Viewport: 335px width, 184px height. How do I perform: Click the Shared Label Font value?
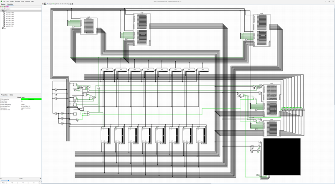tap(31, 106)
